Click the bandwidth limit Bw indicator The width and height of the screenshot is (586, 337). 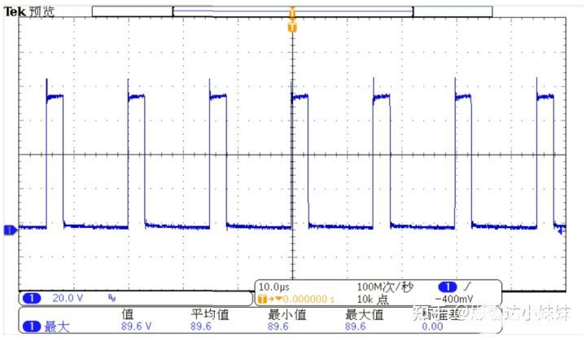112,298
